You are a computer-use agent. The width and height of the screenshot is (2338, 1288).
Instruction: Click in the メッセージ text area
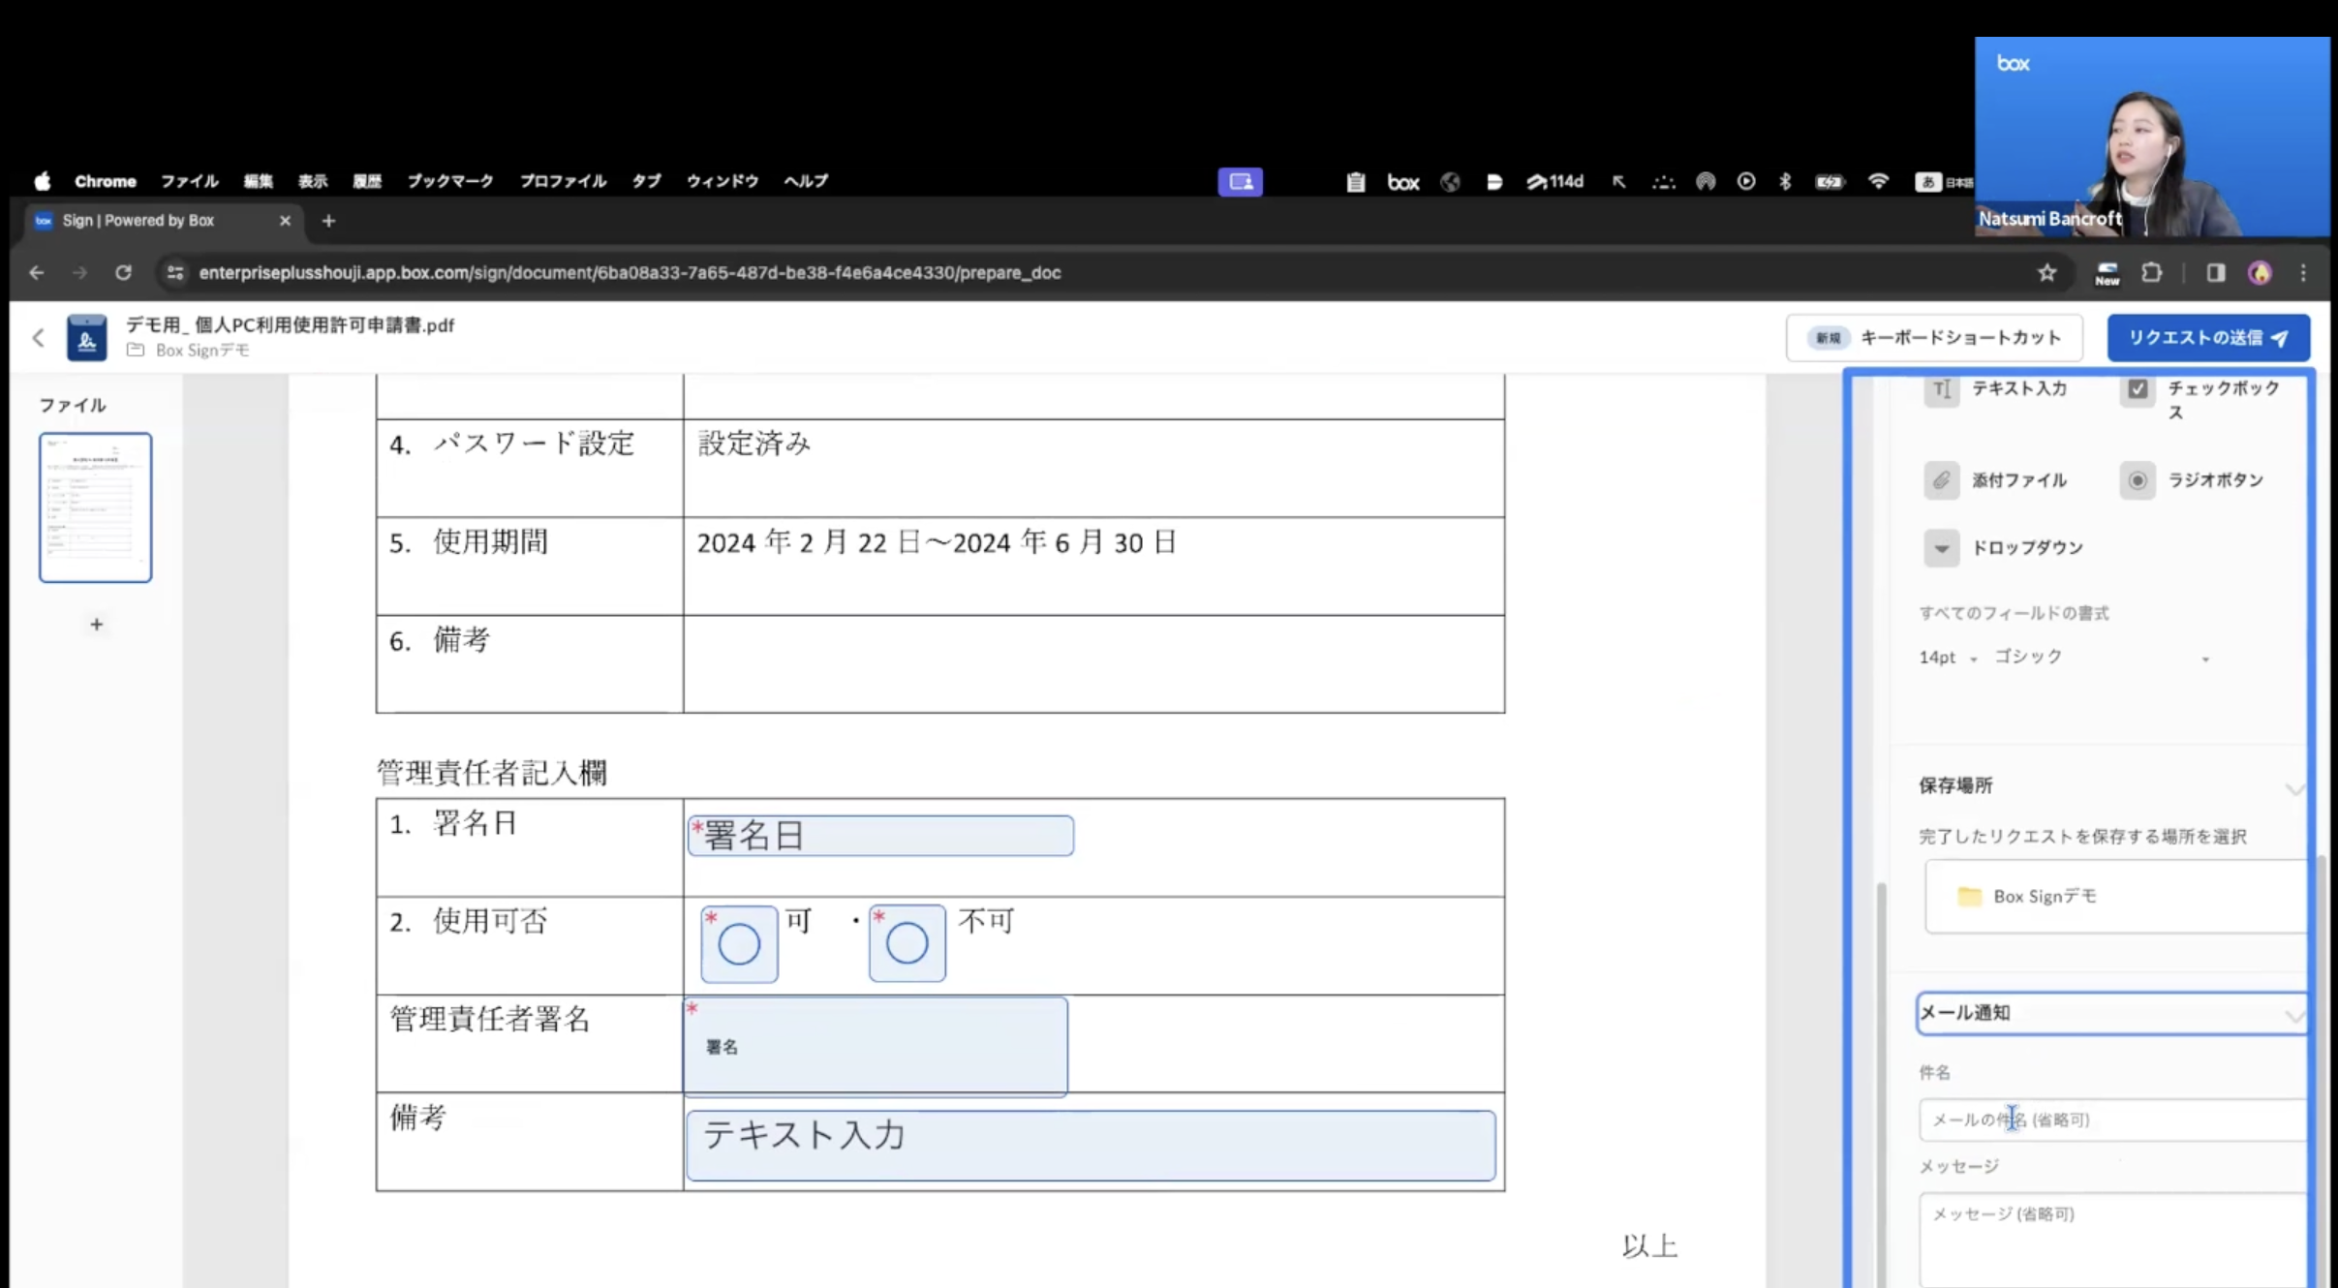pyautogui.click(x=2112, y=1242)
